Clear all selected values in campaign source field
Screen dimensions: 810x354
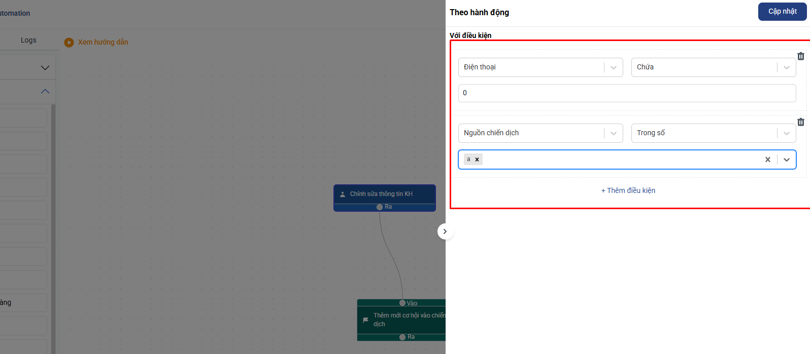click(767, 160)
